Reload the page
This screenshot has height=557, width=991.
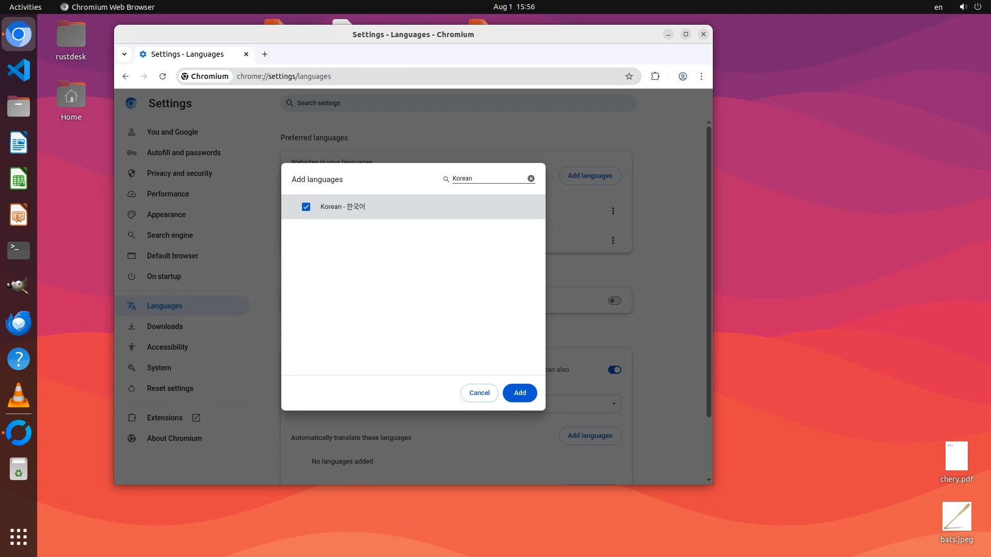click(x=163, y=76)
